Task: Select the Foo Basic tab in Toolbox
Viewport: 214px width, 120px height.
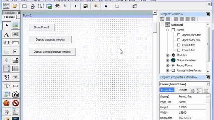Action: click(x=9, y=17)
